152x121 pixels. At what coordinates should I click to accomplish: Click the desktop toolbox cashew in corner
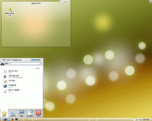[x=150, y=1]
